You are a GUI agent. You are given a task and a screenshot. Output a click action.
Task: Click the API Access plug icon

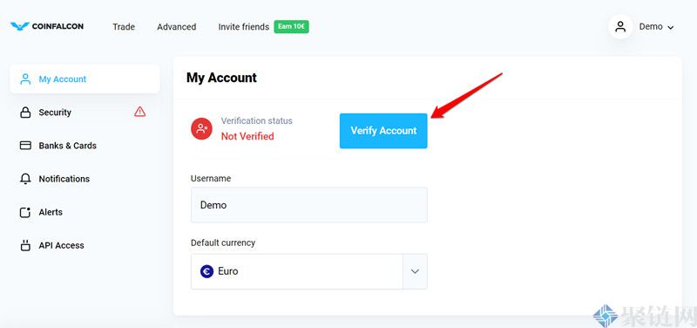[x=25, y=245]
